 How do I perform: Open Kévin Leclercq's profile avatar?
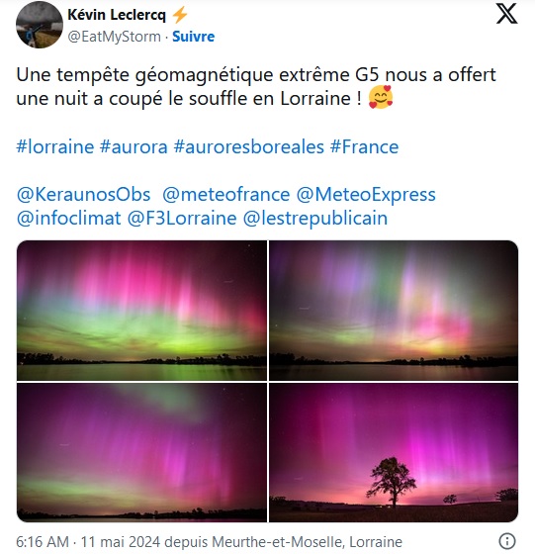[x=40, y=25]
